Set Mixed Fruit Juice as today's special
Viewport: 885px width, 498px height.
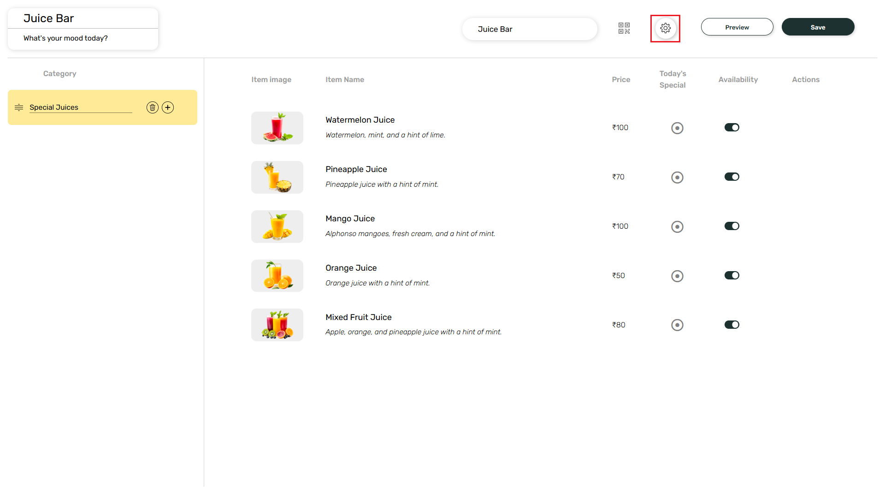677,325
